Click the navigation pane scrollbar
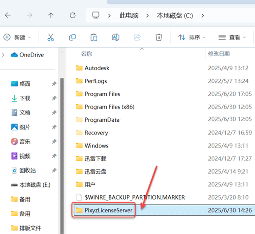Screen dimensions: 255x234 pyautogui.click(x=62, y=156)
